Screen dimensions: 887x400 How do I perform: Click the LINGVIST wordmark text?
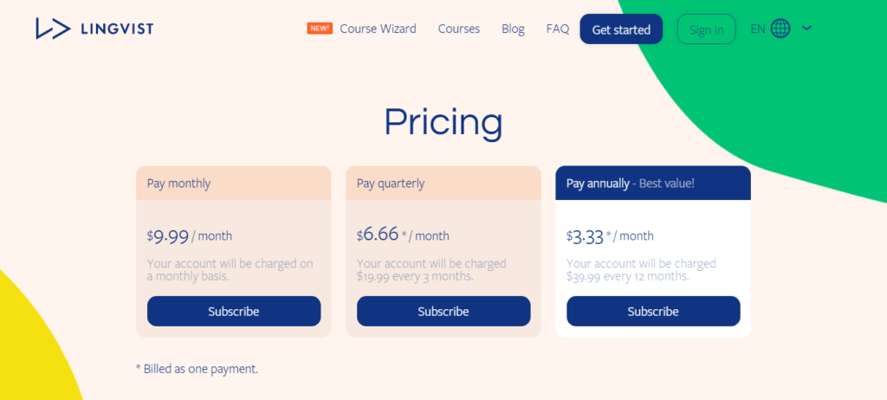tap(115, 29)
